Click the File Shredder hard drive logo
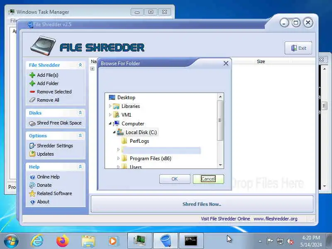This screenshot has height=249, width=332. tap(43, 46)
